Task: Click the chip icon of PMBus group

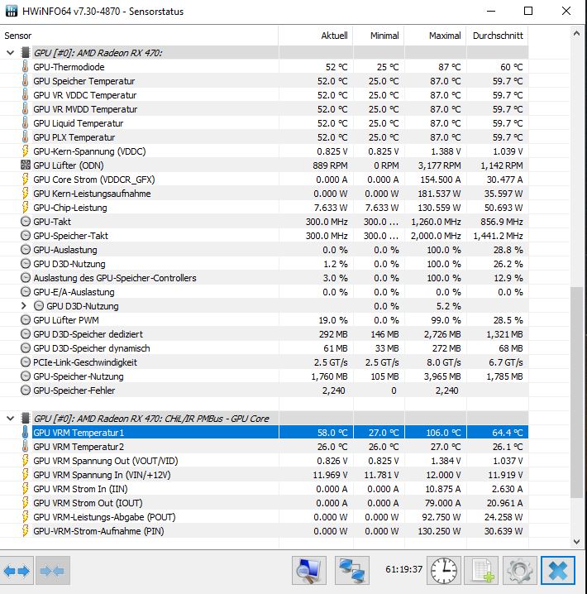Action: 26,419
